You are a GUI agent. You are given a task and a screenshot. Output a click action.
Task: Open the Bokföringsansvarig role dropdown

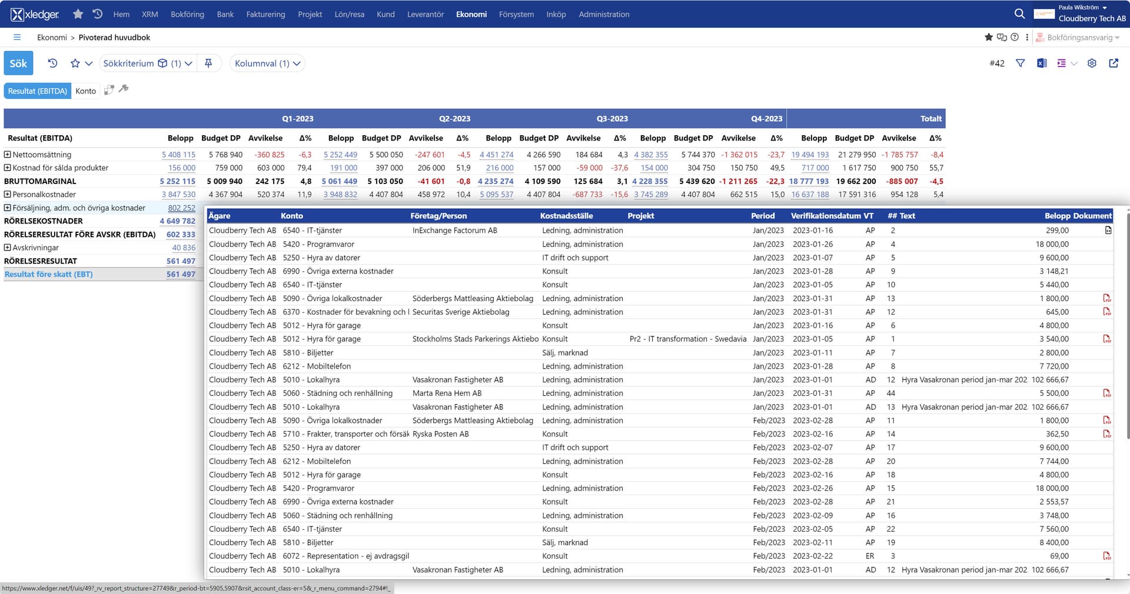tap(1078, 37)
